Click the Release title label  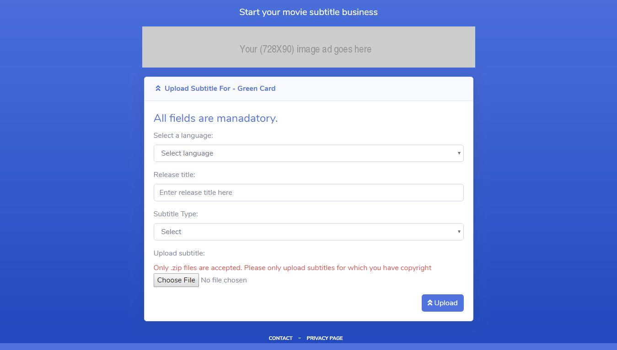tap(174, 175)
